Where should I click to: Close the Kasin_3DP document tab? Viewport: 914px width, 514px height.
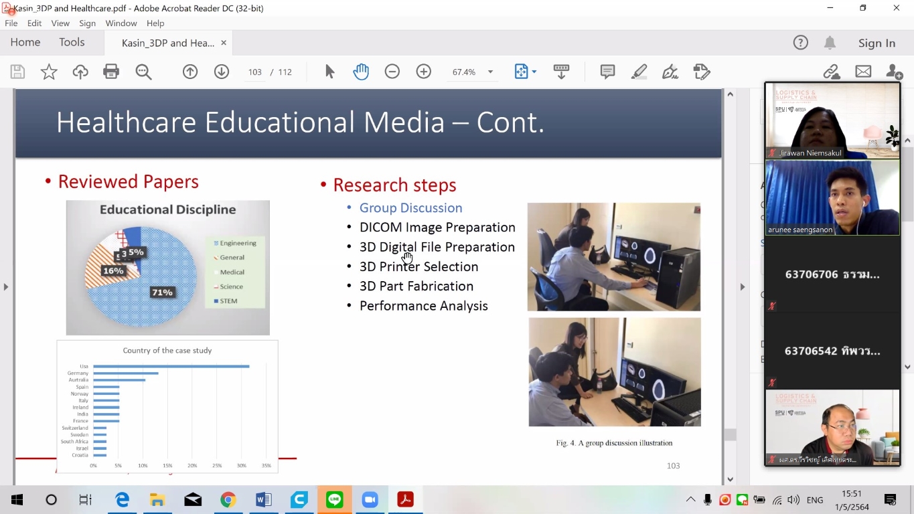coord(224,43)
